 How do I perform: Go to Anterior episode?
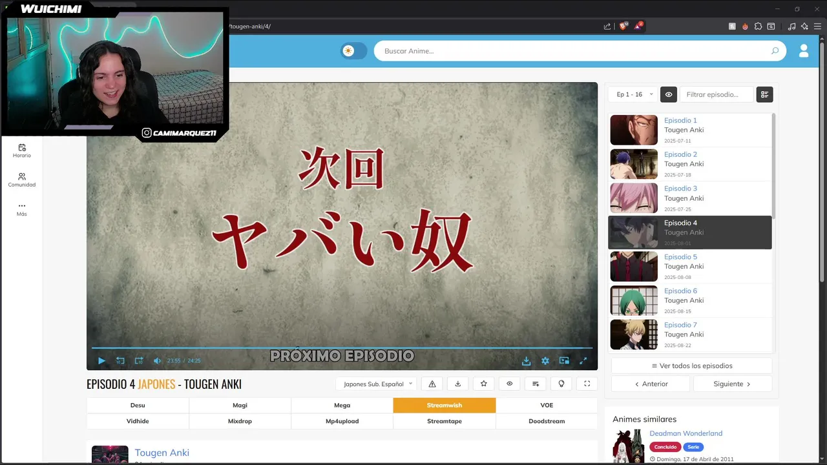651,384
